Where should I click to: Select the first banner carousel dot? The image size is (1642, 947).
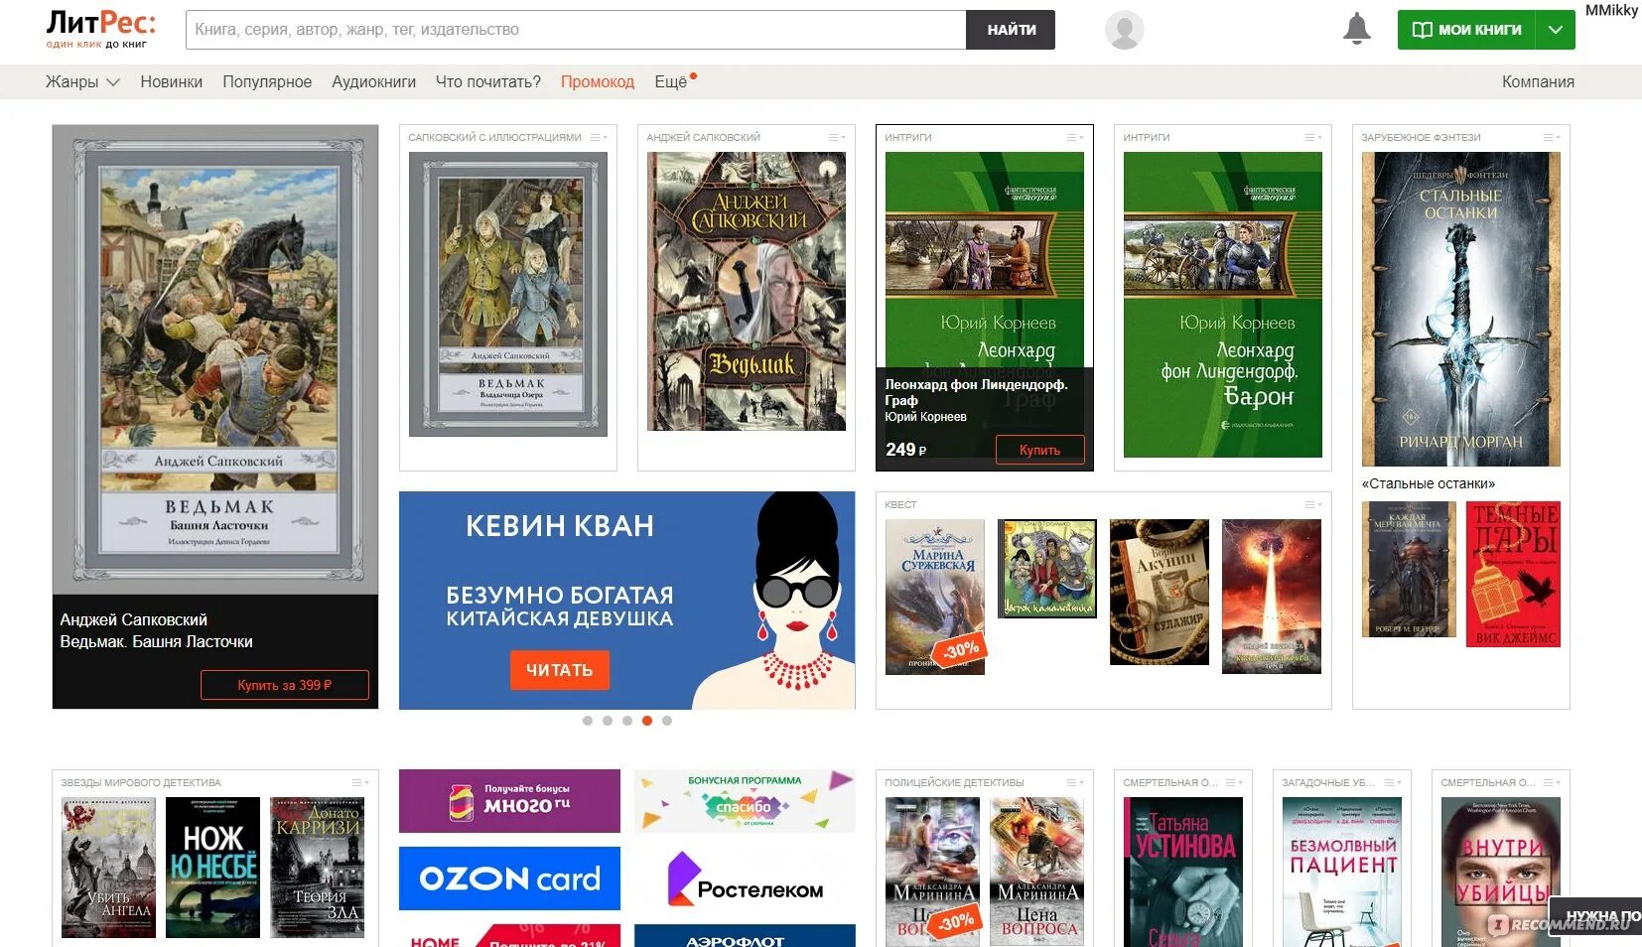[588, 721]
